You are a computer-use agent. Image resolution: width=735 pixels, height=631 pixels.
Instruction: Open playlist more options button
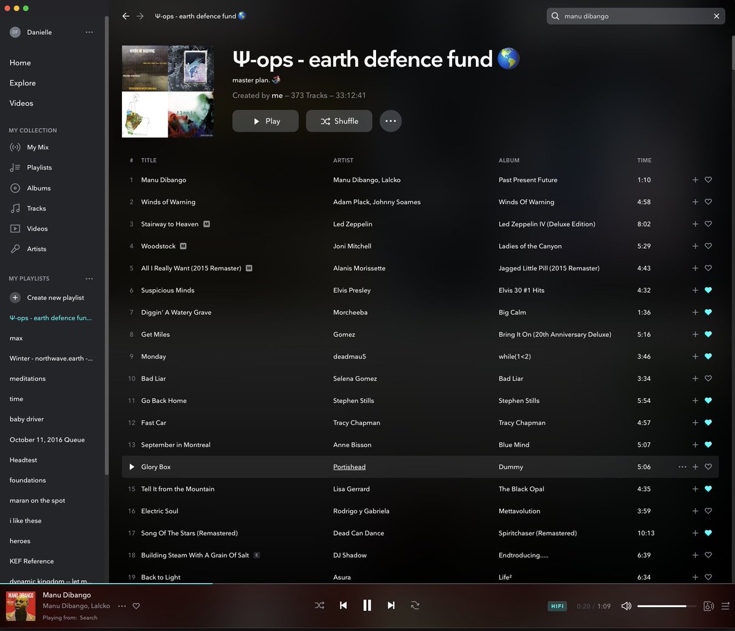(391, 121)
